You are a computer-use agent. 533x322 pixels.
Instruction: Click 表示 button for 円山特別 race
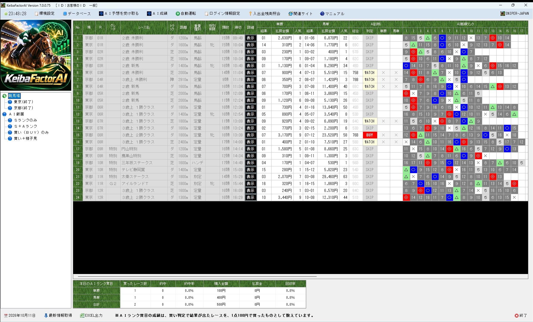[x=251, y=149]
